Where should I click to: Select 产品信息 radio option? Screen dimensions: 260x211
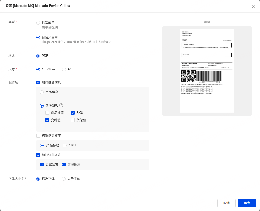[42, 92]
